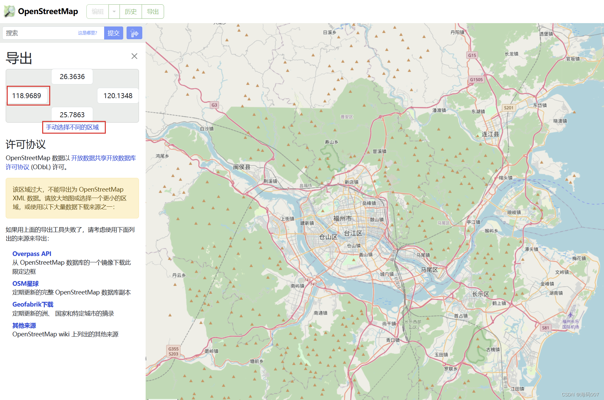Click the 晓澳镇 label on the map
Screen dimensions: 604x400
click(x=560, y=121)
